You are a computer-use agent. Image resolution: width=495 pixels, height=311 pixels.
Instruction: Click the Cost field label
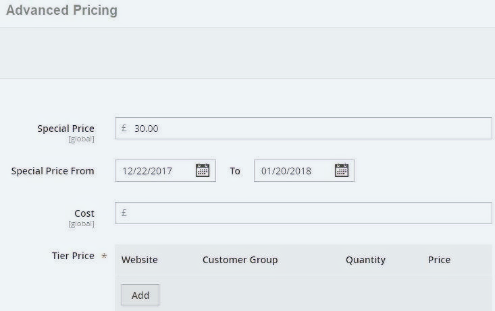point(84,213)
